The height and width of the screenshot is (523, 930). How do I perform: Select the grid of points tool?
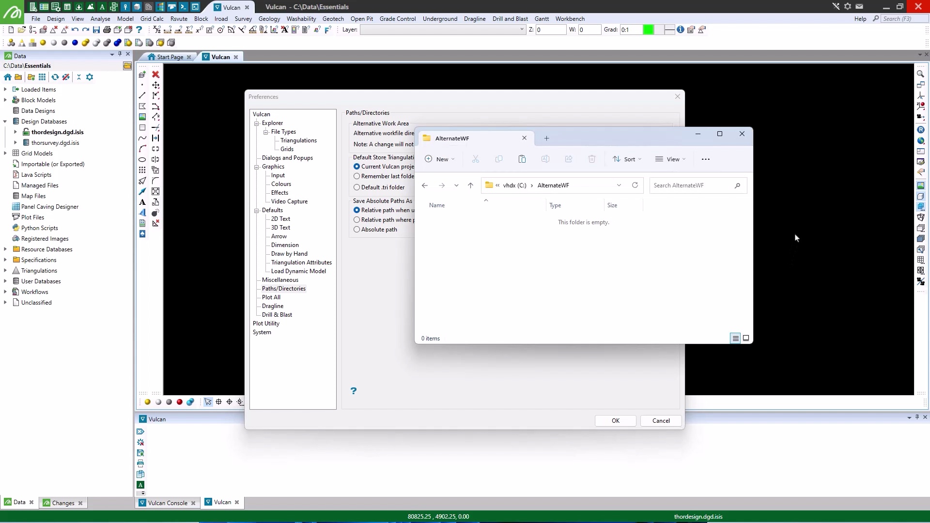(142, 170)
